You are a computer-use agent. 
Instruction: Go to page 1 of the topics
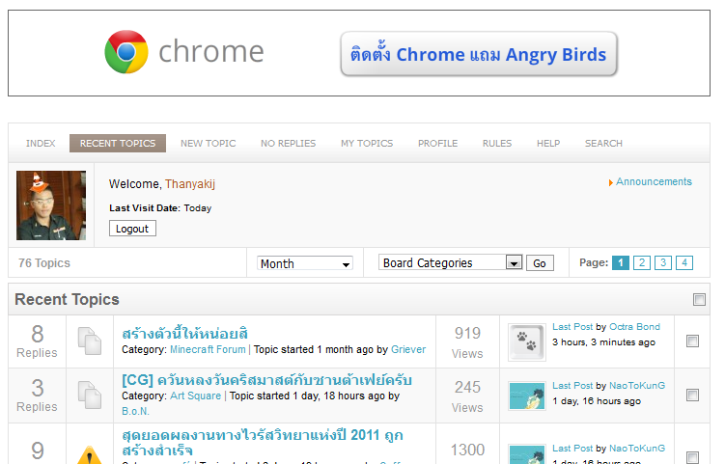coord(621,263)
